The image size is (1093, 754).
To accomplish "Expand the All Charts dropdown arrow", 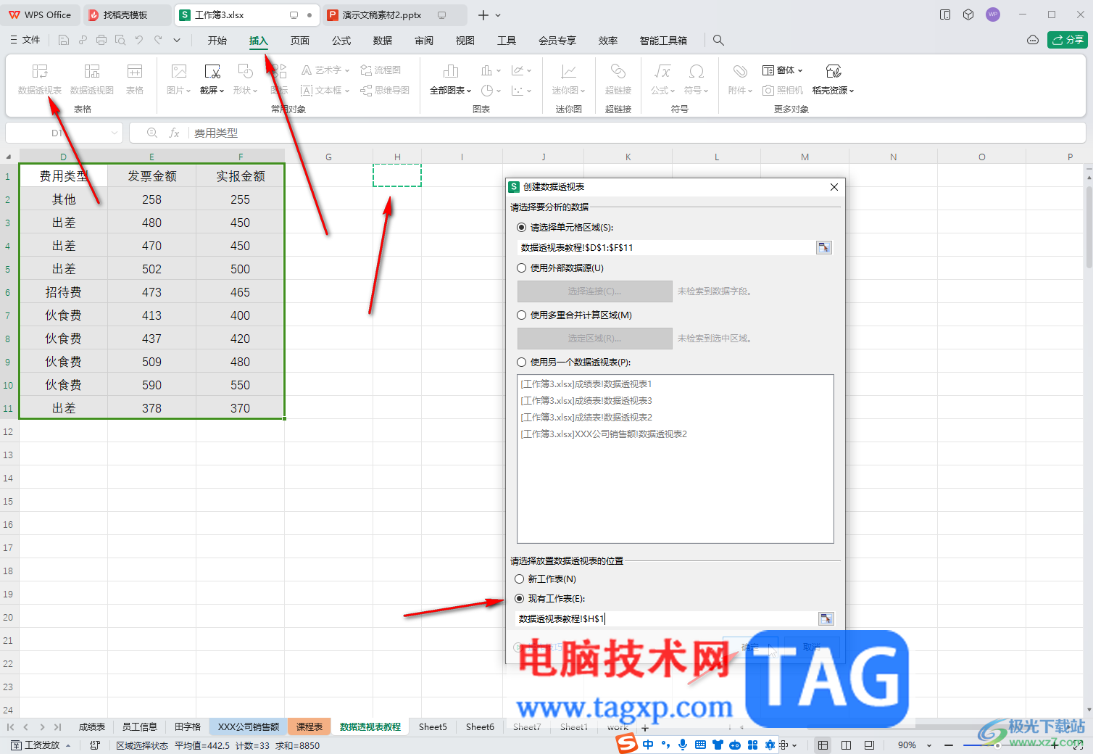I will [x=469, y=91].
